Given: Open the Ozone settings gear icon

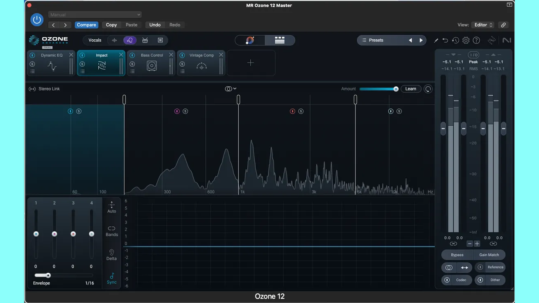Looking at the screenshot, I should pyautogui.click(x=466, y=40).
